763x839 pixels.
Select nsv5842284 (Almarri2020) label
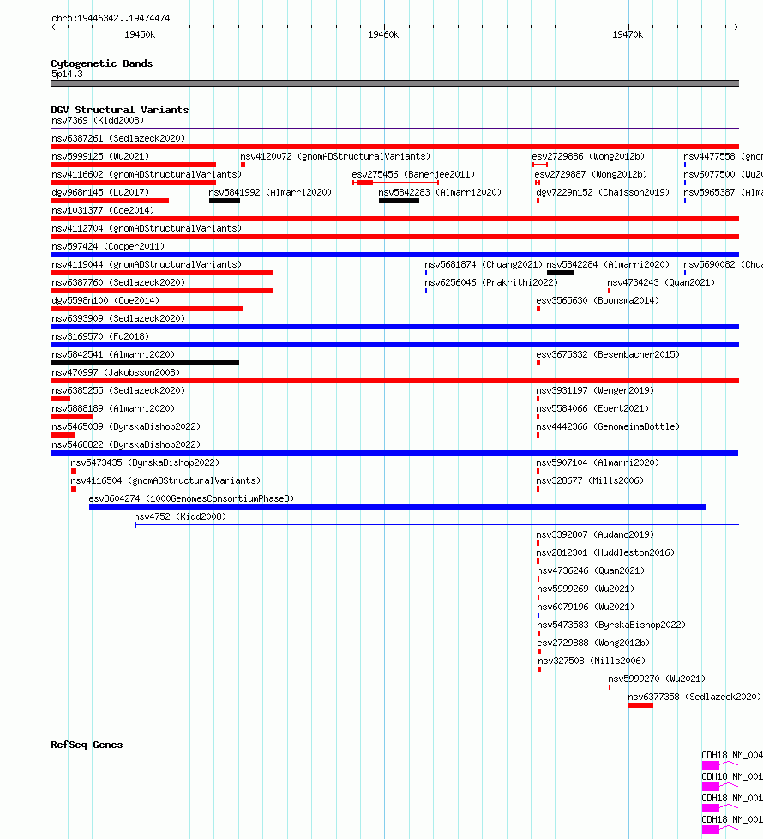(x=608, y=265)
